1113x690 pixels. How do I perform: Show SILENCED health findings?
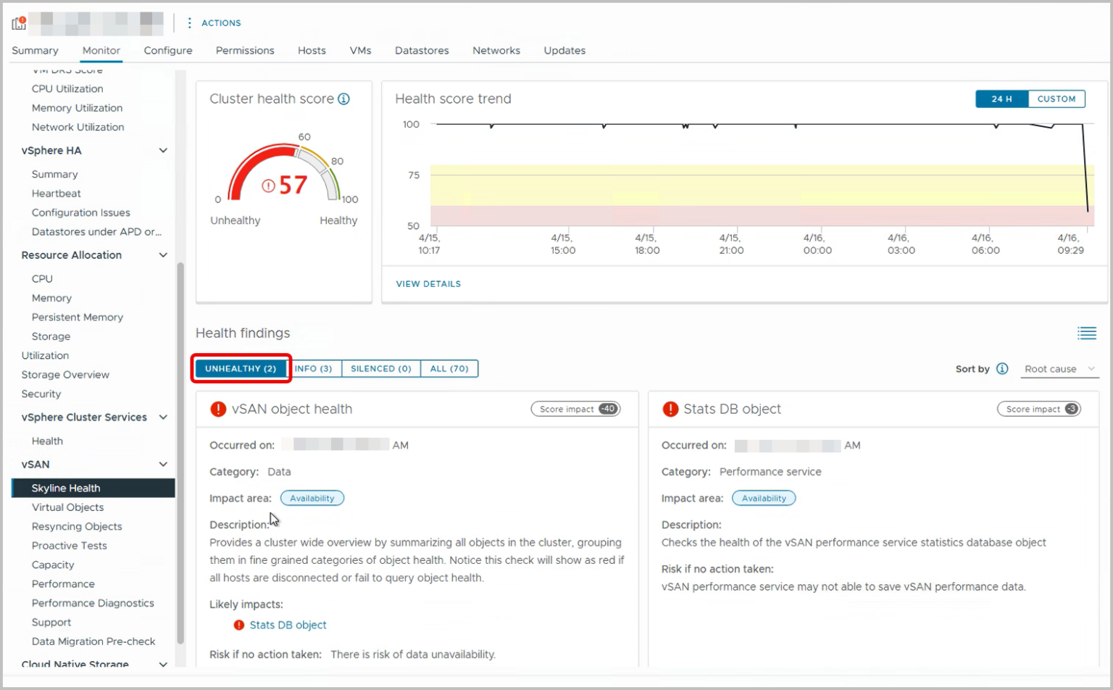380,368
